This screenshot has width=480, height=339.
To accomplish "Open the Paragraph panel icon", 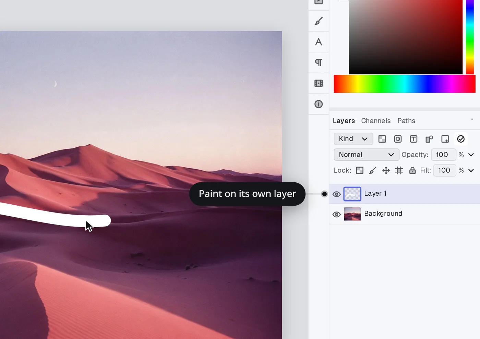I will tap(319, 62).
